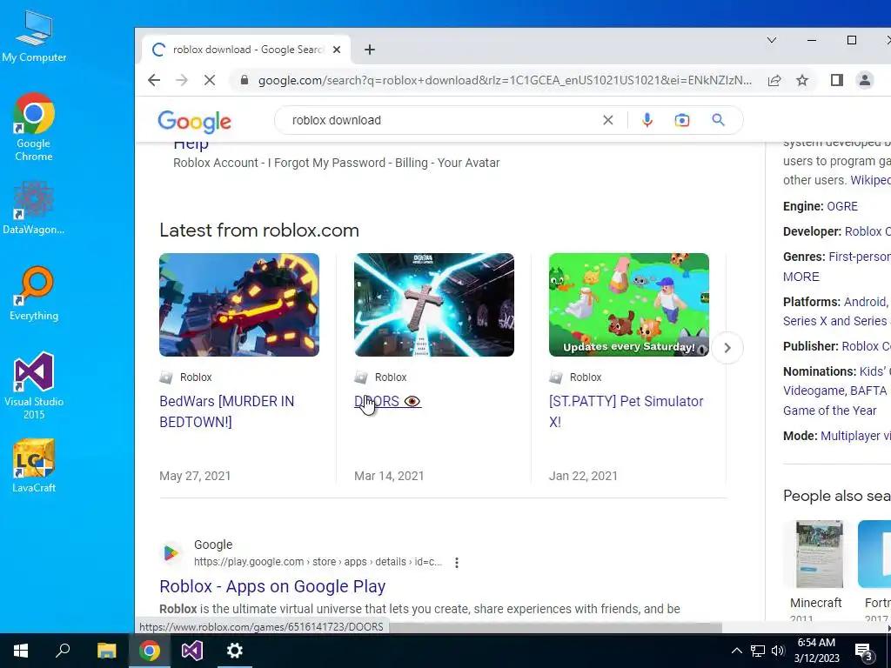
Task: Start voice search with microphone icon
Action: [x=646, y=120]
